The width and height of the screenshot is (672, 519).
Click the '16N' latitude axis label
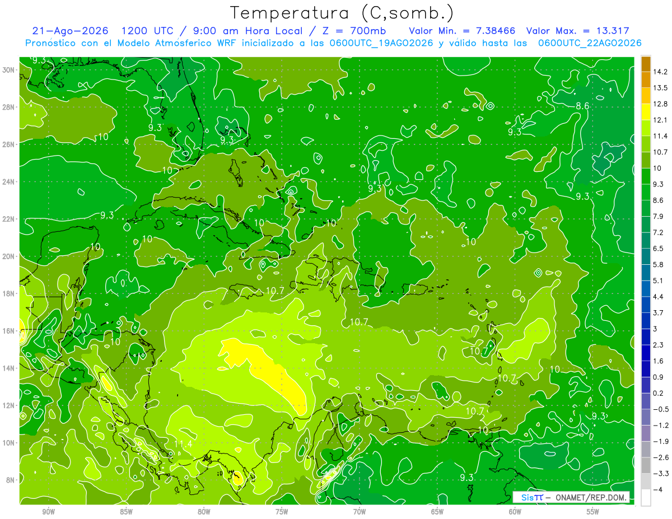(10, 330)
